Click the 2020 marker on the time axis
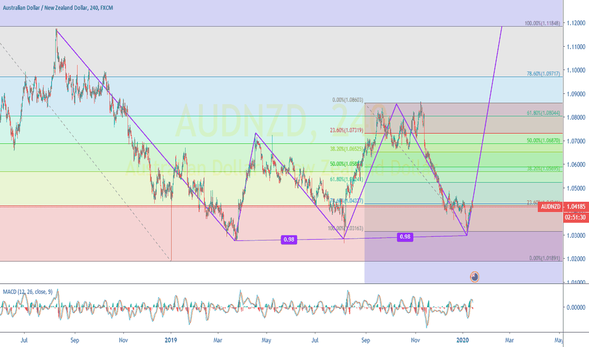Screen dimensions: 589x347 point(463,339)
